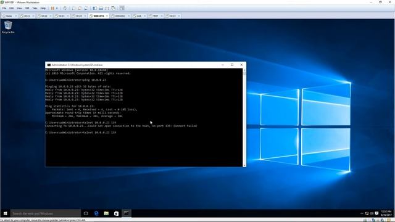Viewport: 395px width, 222px height.
Task: Open the Edit menu
Action: tap(12, 8)
